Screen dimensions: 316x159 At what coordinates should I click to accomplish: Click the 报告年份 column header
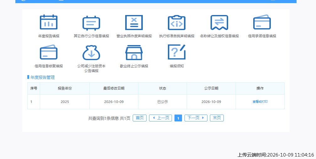coord(65,88)
